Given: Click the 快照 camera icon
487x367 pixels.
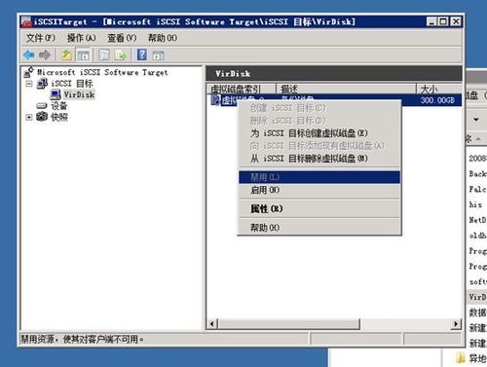Looking at the screenshot, I should pos(42,117).
